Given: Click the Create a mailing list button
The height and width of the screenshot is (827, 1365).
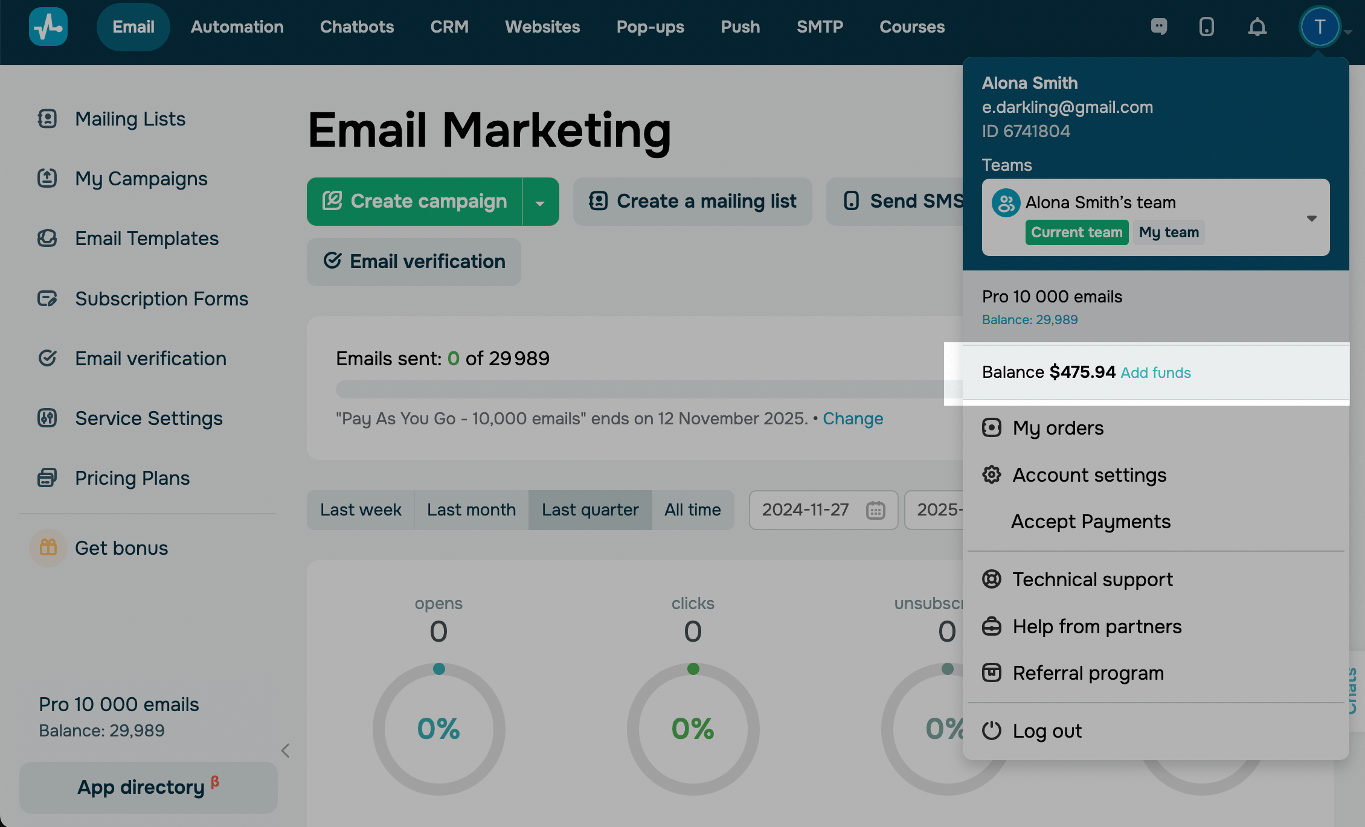Looking at the screenshot, I should tap(692, 202).
